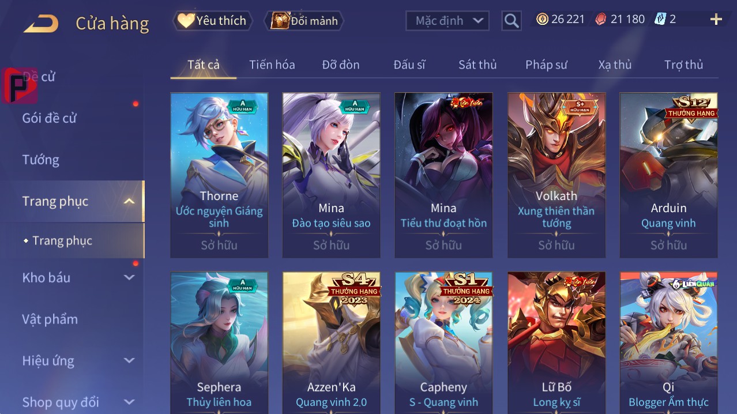Click the red P recorder overlay icon

point(20,85)
